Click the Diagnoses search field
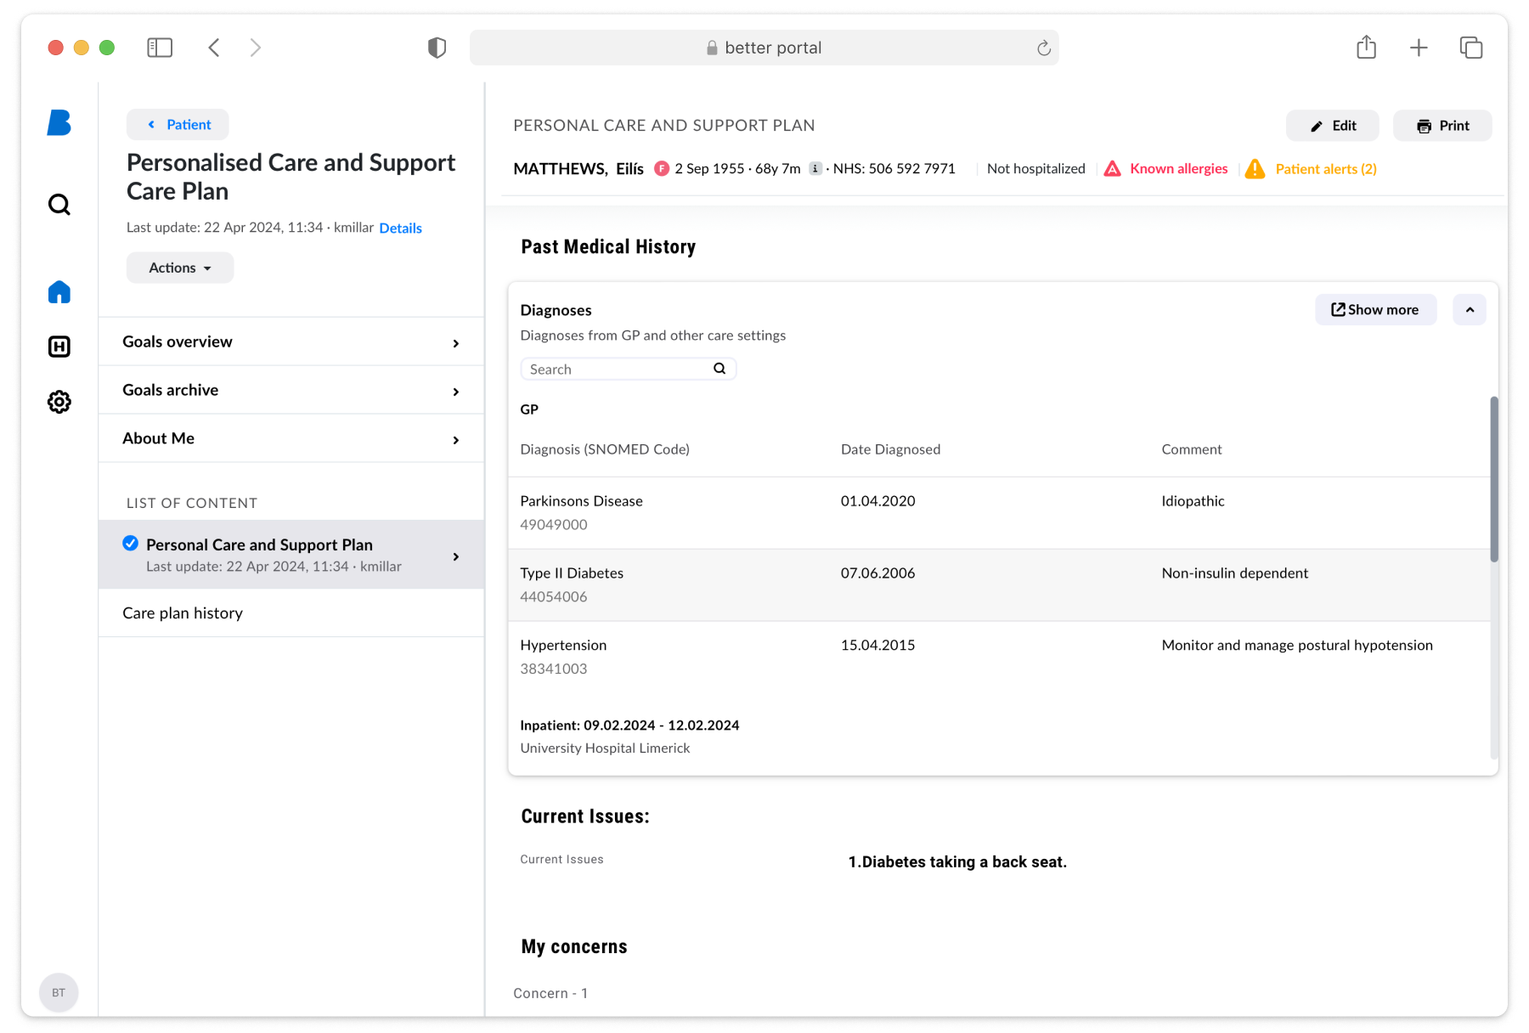Image resolution: width=1529 pixels, height=1033 pixels. pos(618,369)
